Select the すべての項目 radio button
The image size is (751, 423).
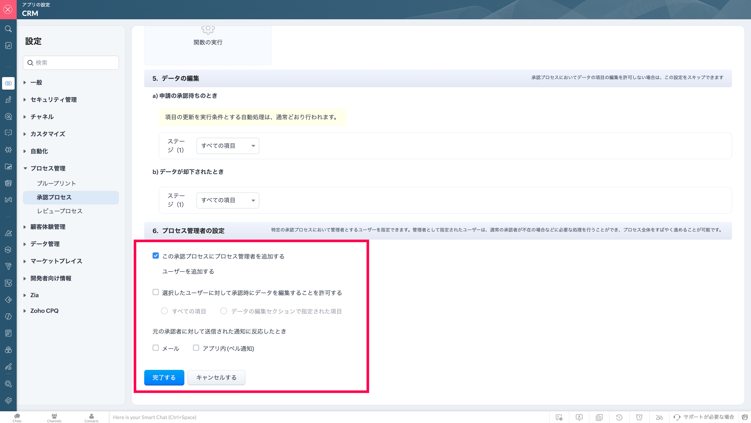pyautogui.click(x=165, y=311)
